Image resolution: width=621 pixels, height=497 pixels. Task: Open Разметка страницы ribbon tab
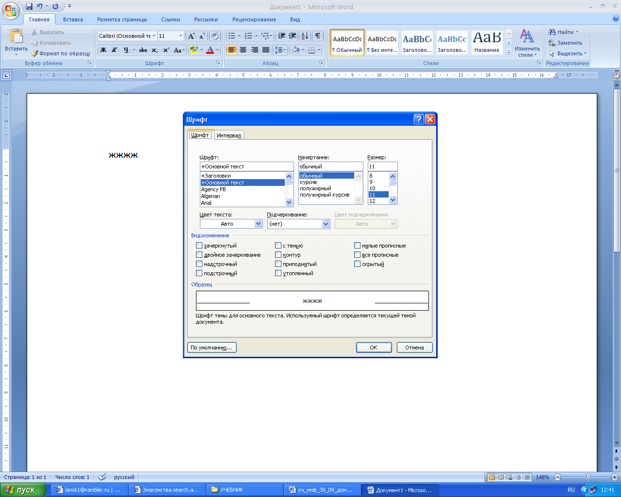click(x=122, y=19)
